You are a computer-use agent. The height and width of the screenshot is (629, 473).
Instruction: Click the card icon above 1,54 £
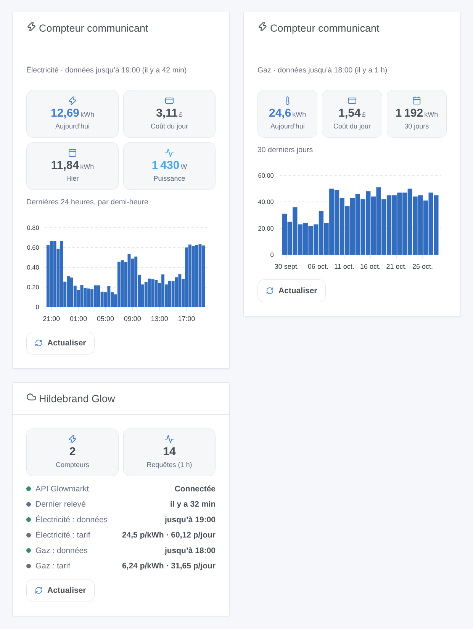point(352,101)
